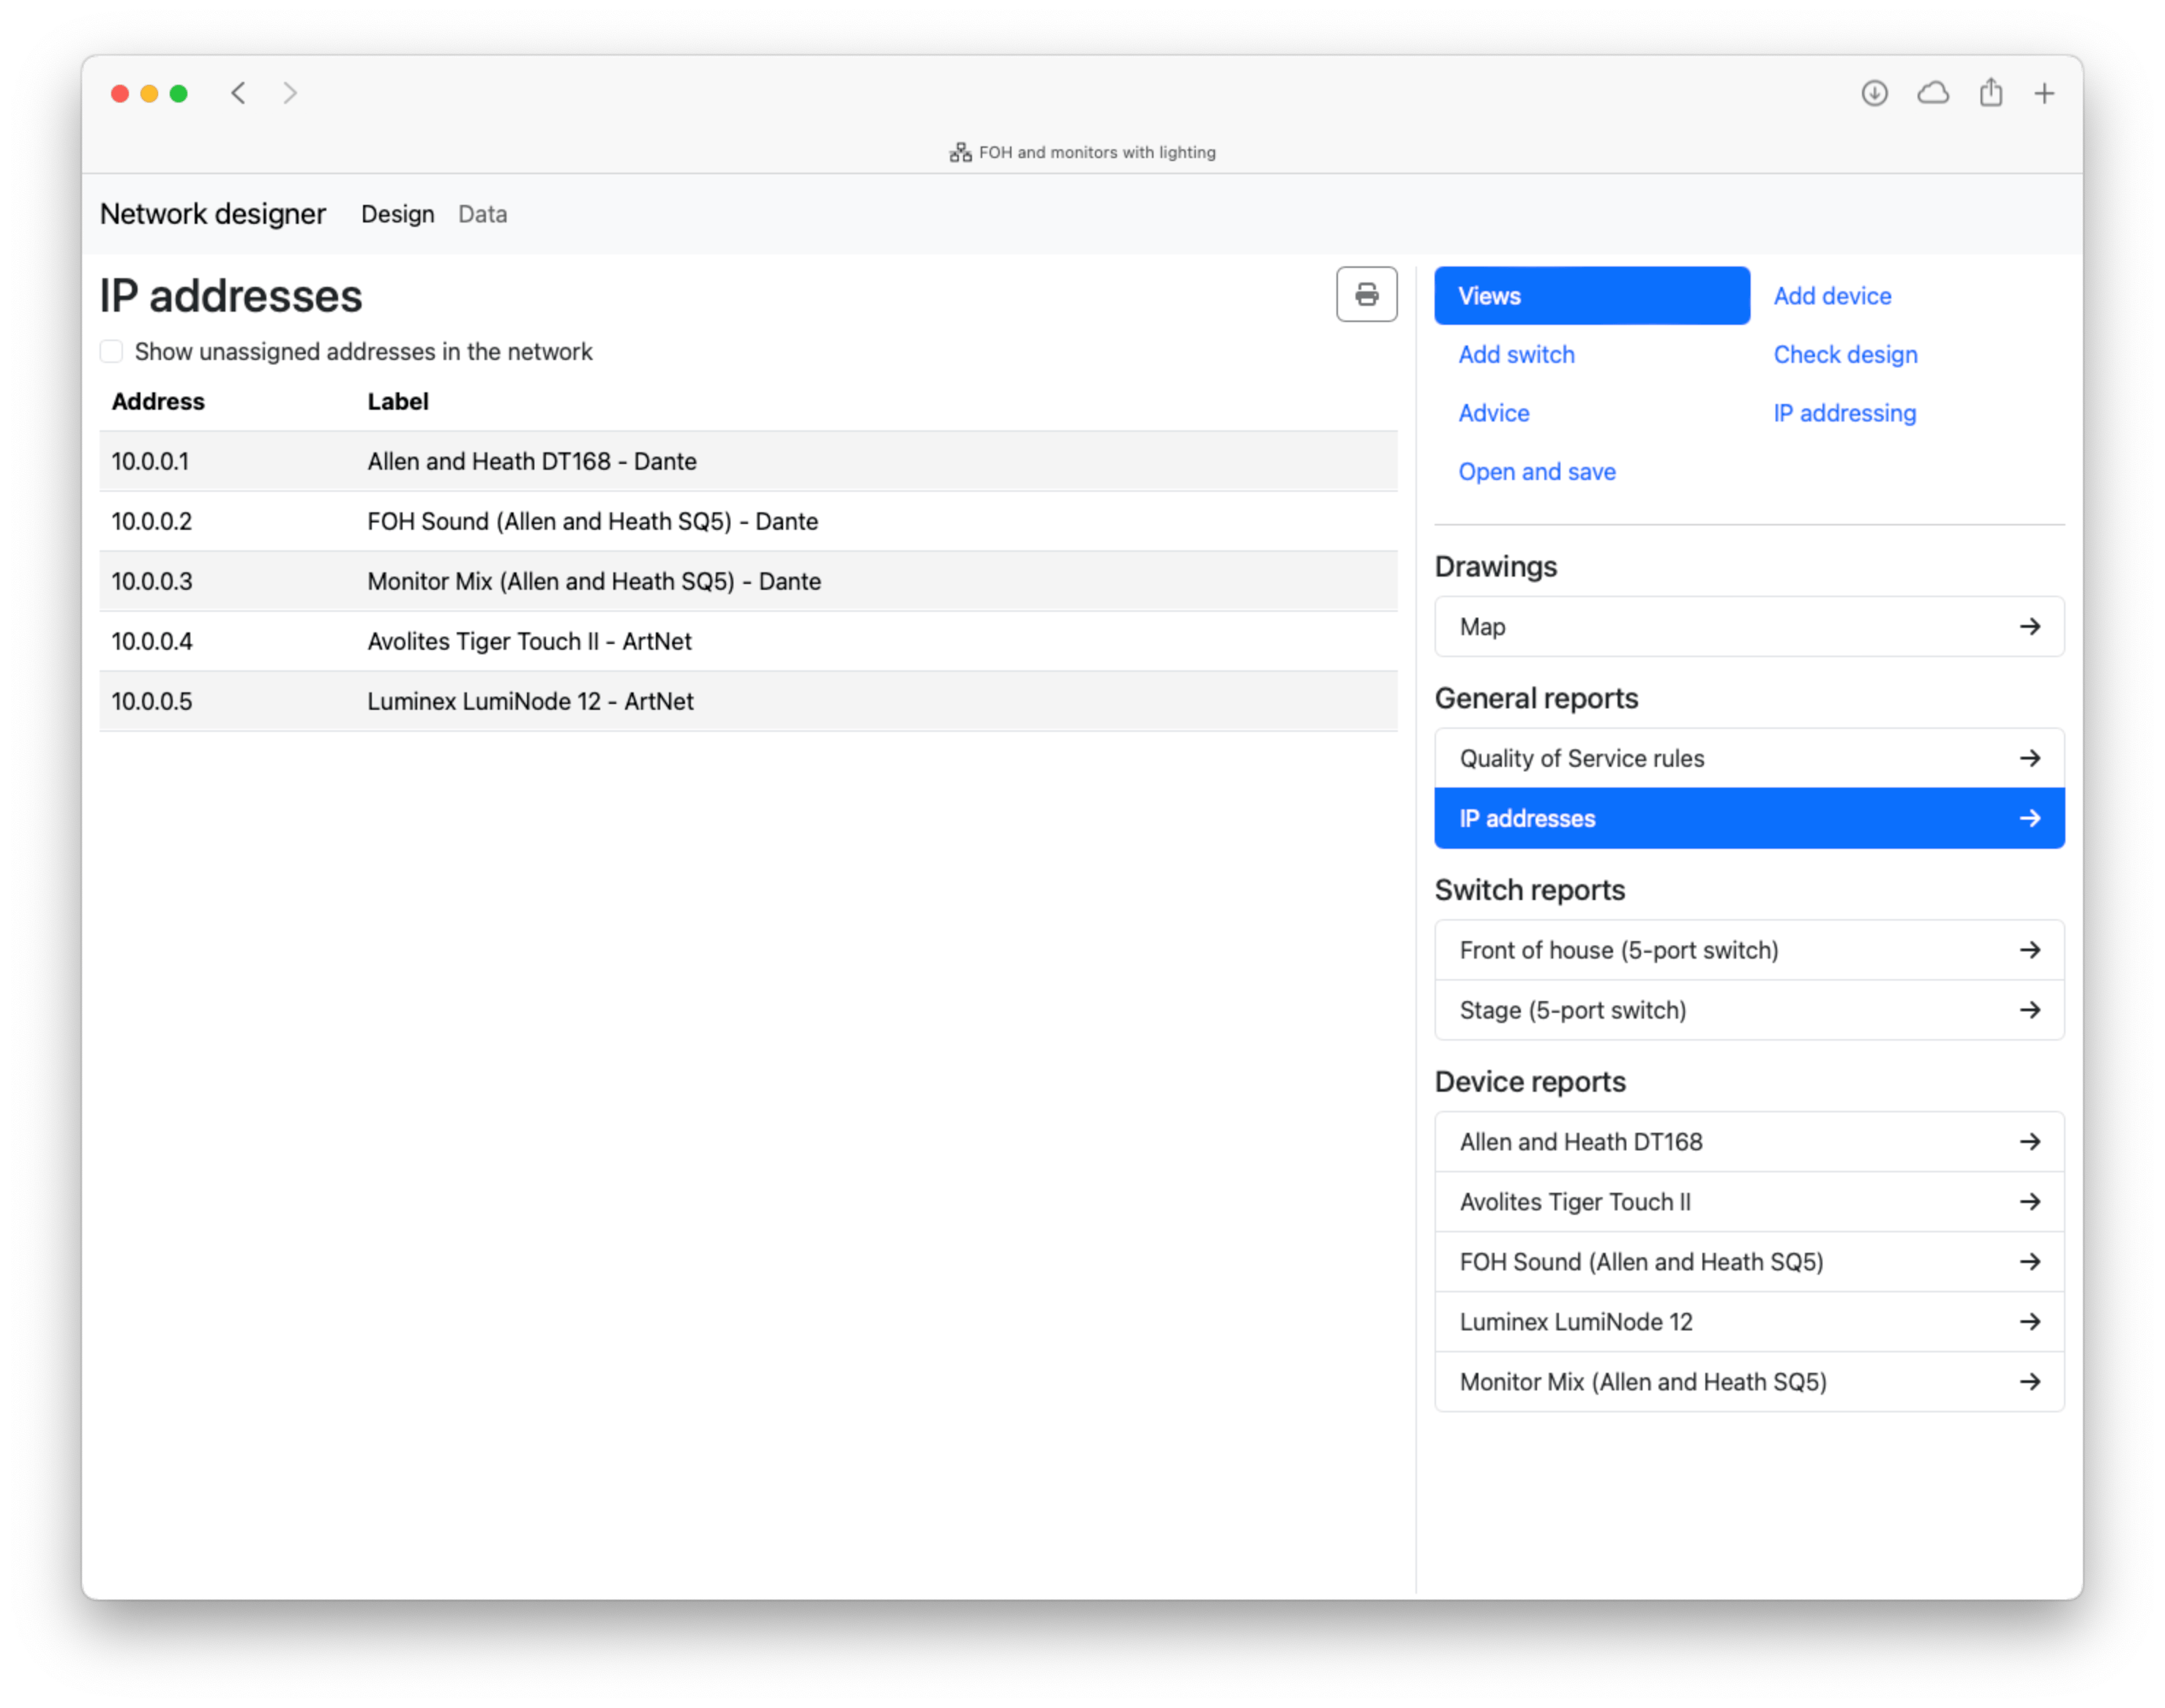This screenshot has width=2165, height=1708.
Task: Click the cloud sync icon in the browser toolbar
Action: pos(1933,92)
